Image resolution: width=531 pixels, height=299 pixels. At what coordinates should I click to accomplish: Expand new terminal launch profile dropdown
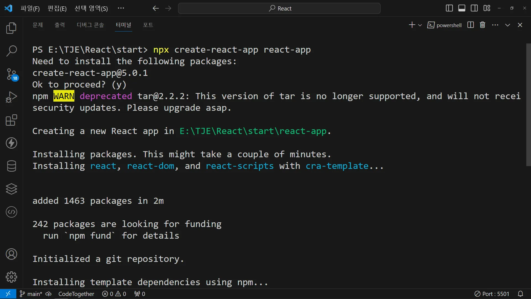[420, 25]
